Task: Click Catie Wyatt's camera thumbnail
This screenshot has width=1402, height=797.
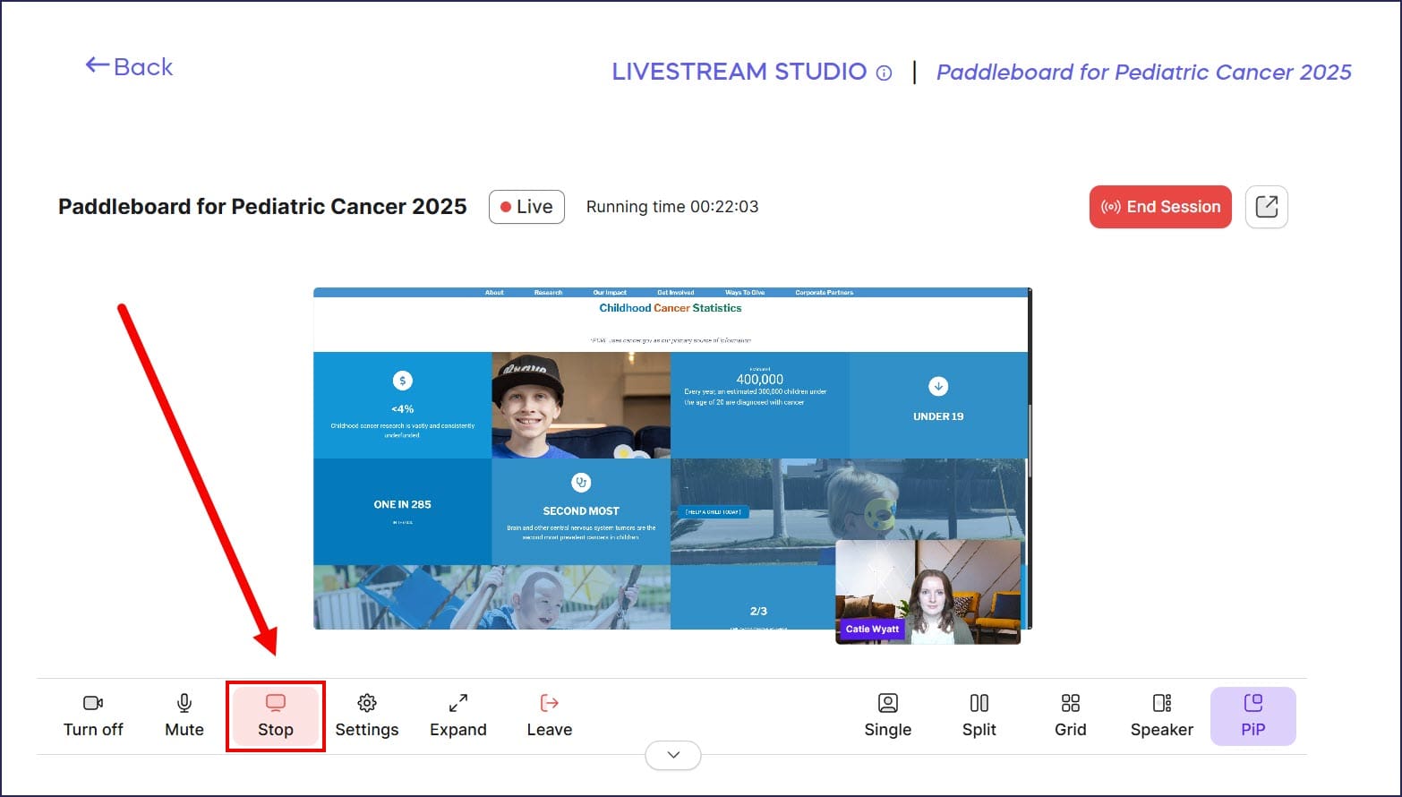Action: point(928,591)
